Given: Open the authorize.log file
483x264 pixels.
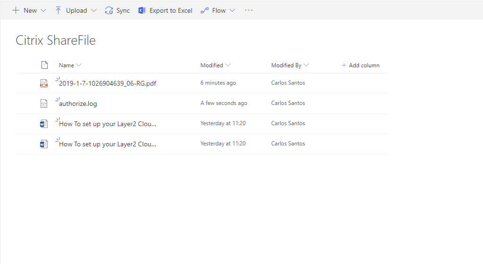Looking at the screenshot, I should coord(78,104).
